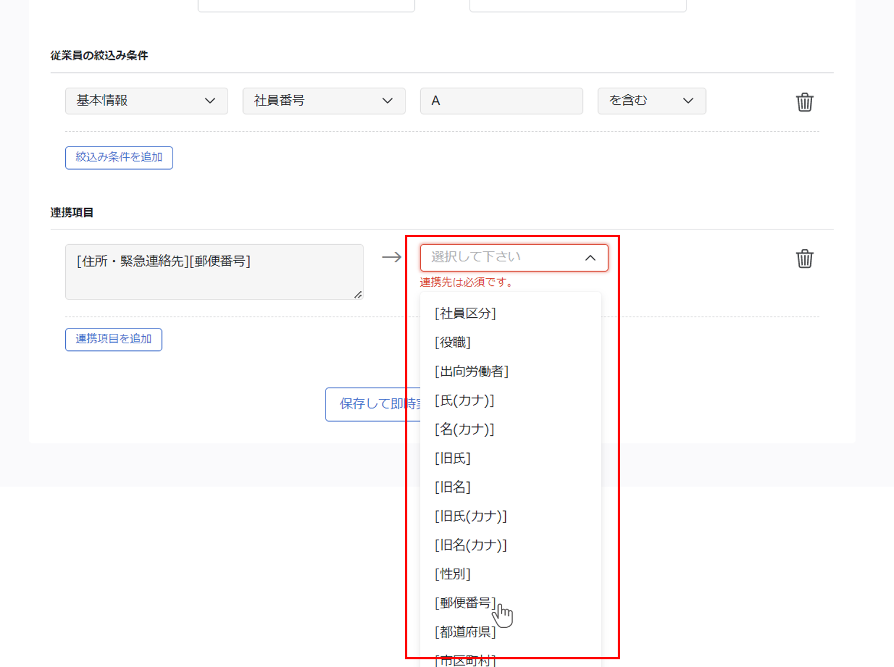Select [性別] from the dropdown
The image size is (894, 667).
(452, 574)
